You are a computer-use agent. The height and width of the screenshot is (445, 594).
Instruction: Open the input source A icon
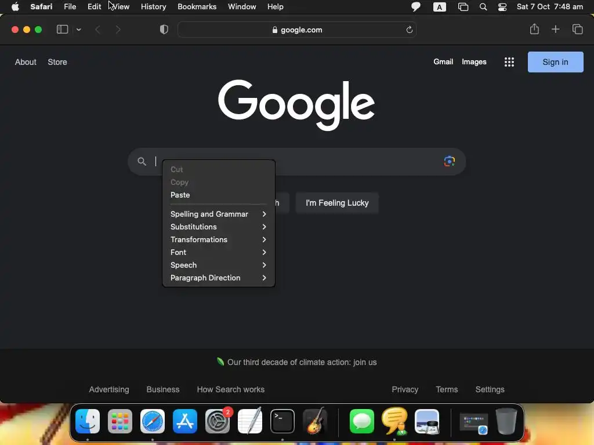click(x=440, y=7)
